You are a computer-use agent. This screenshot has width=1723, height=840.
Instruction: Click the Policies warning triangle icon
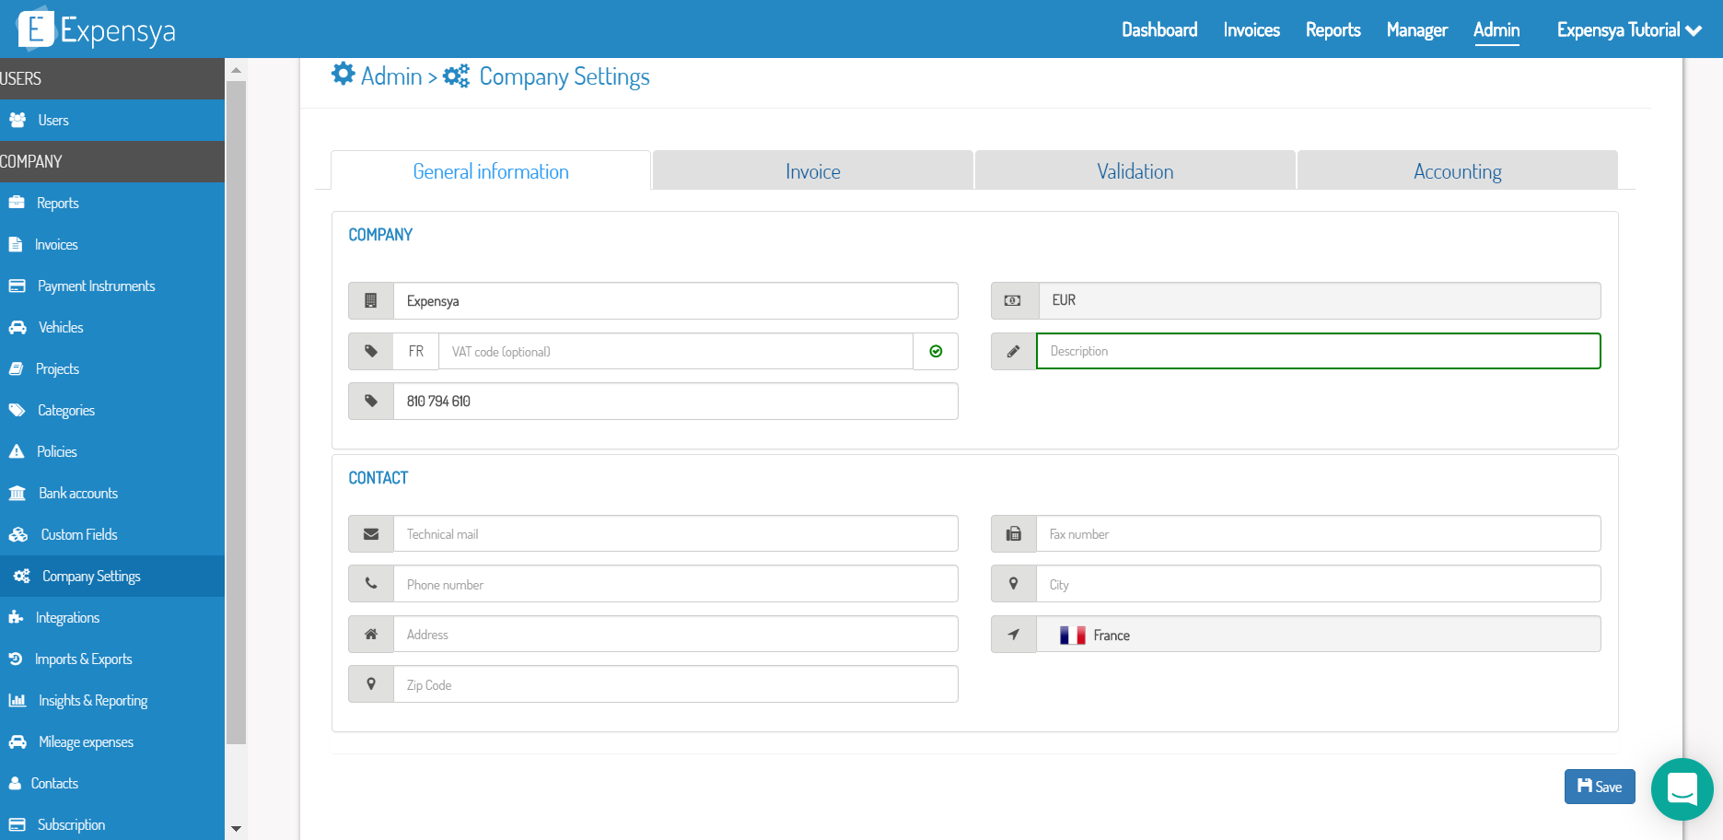point(17,451)
